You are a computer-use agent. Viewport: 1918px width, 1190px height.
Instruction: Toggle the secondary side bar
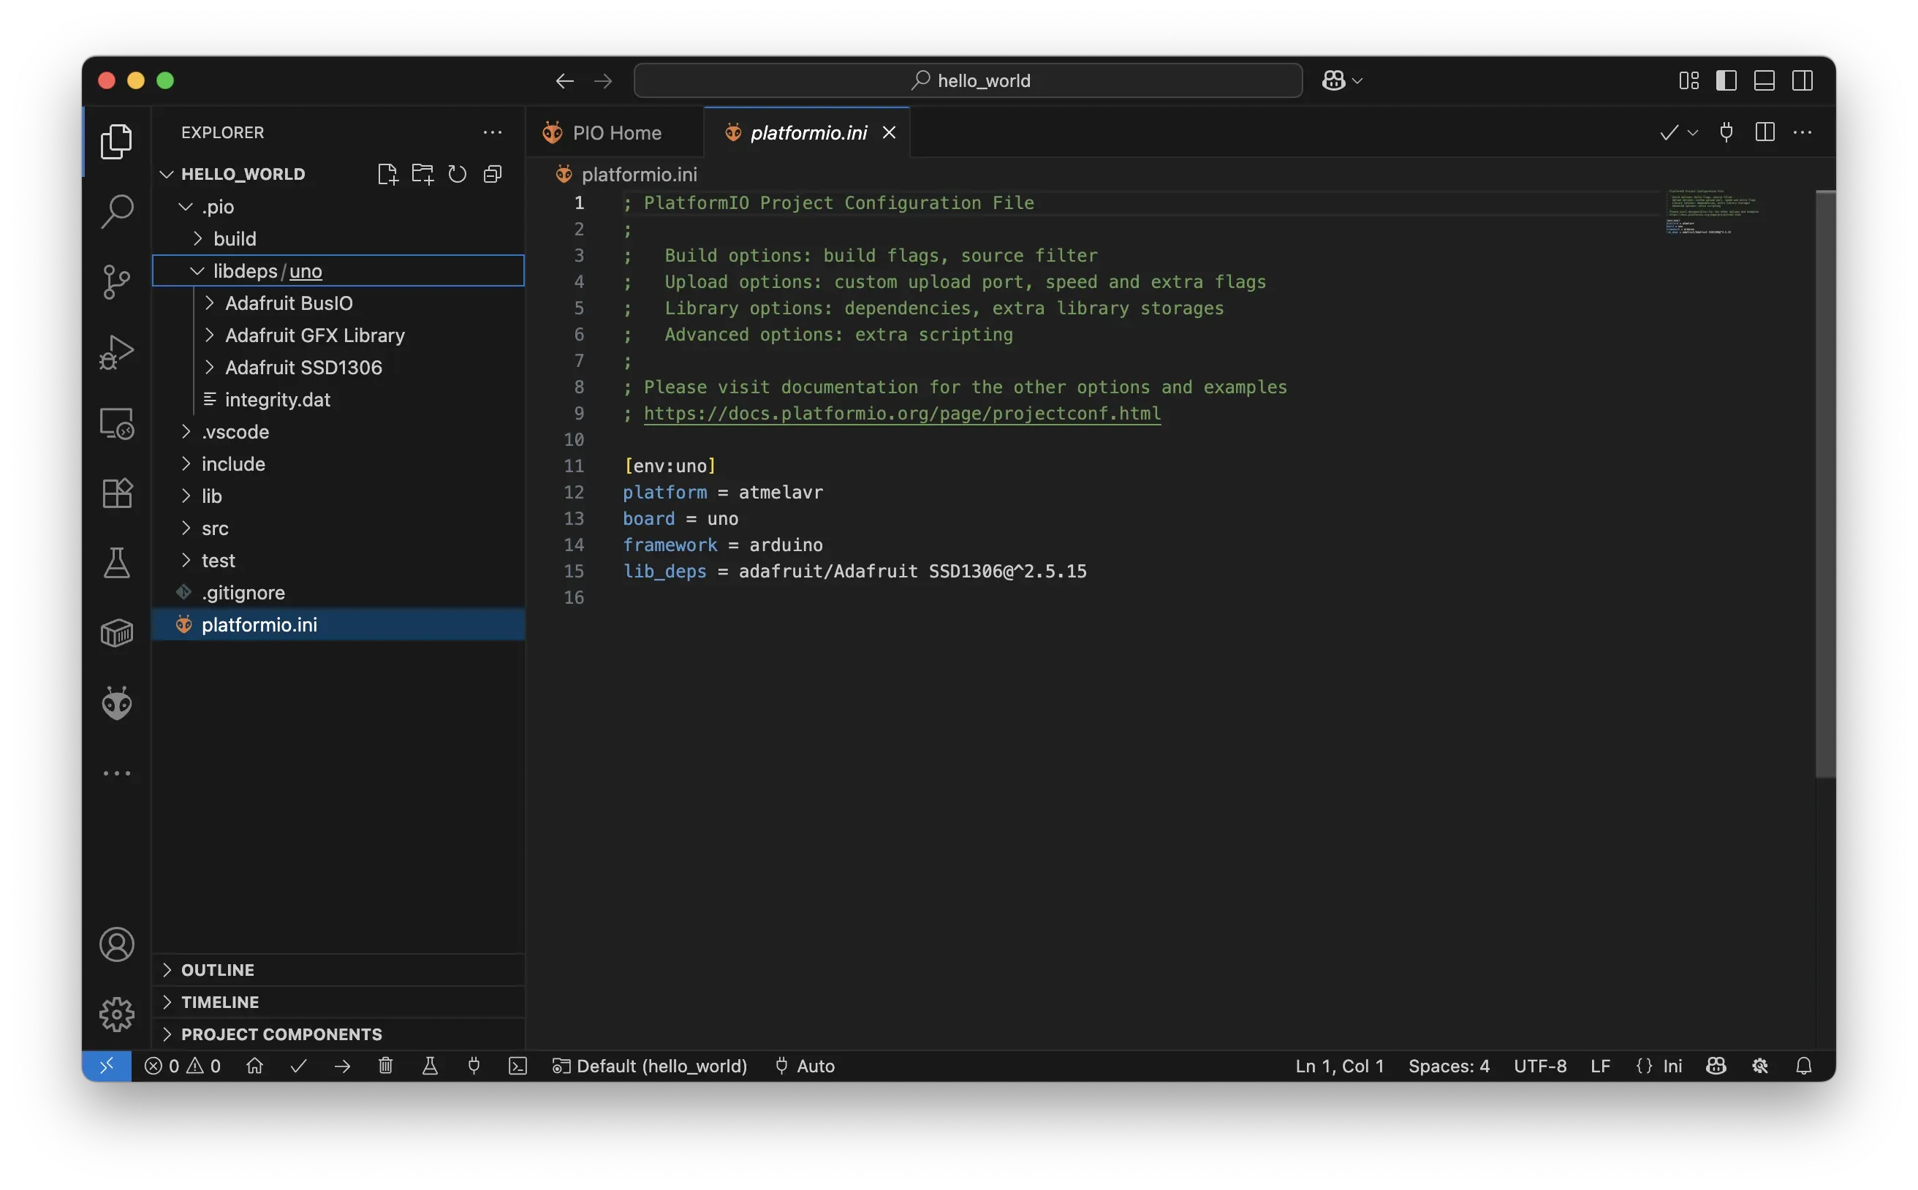1803,80
